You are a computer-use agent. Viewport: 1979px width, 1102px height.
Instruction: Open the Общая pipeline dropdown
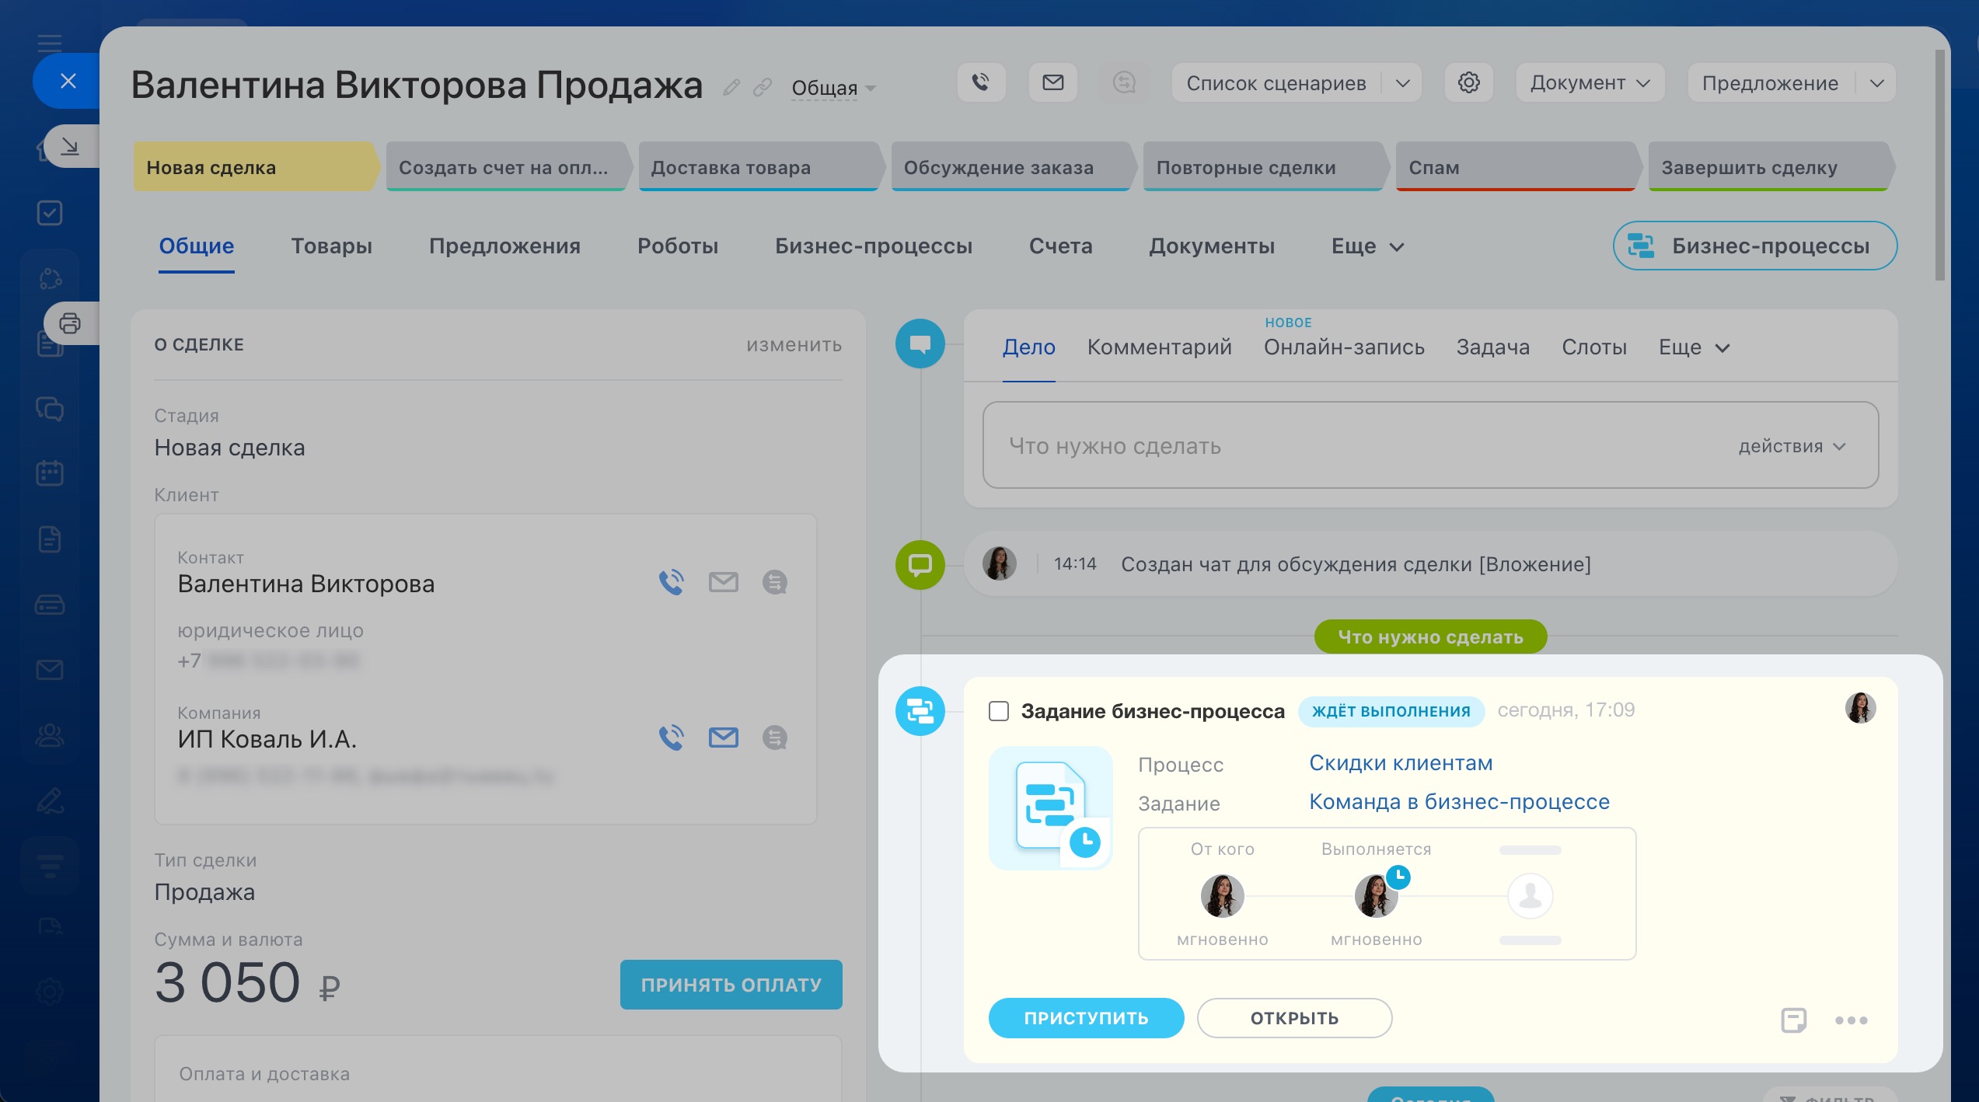pos(833,88)
